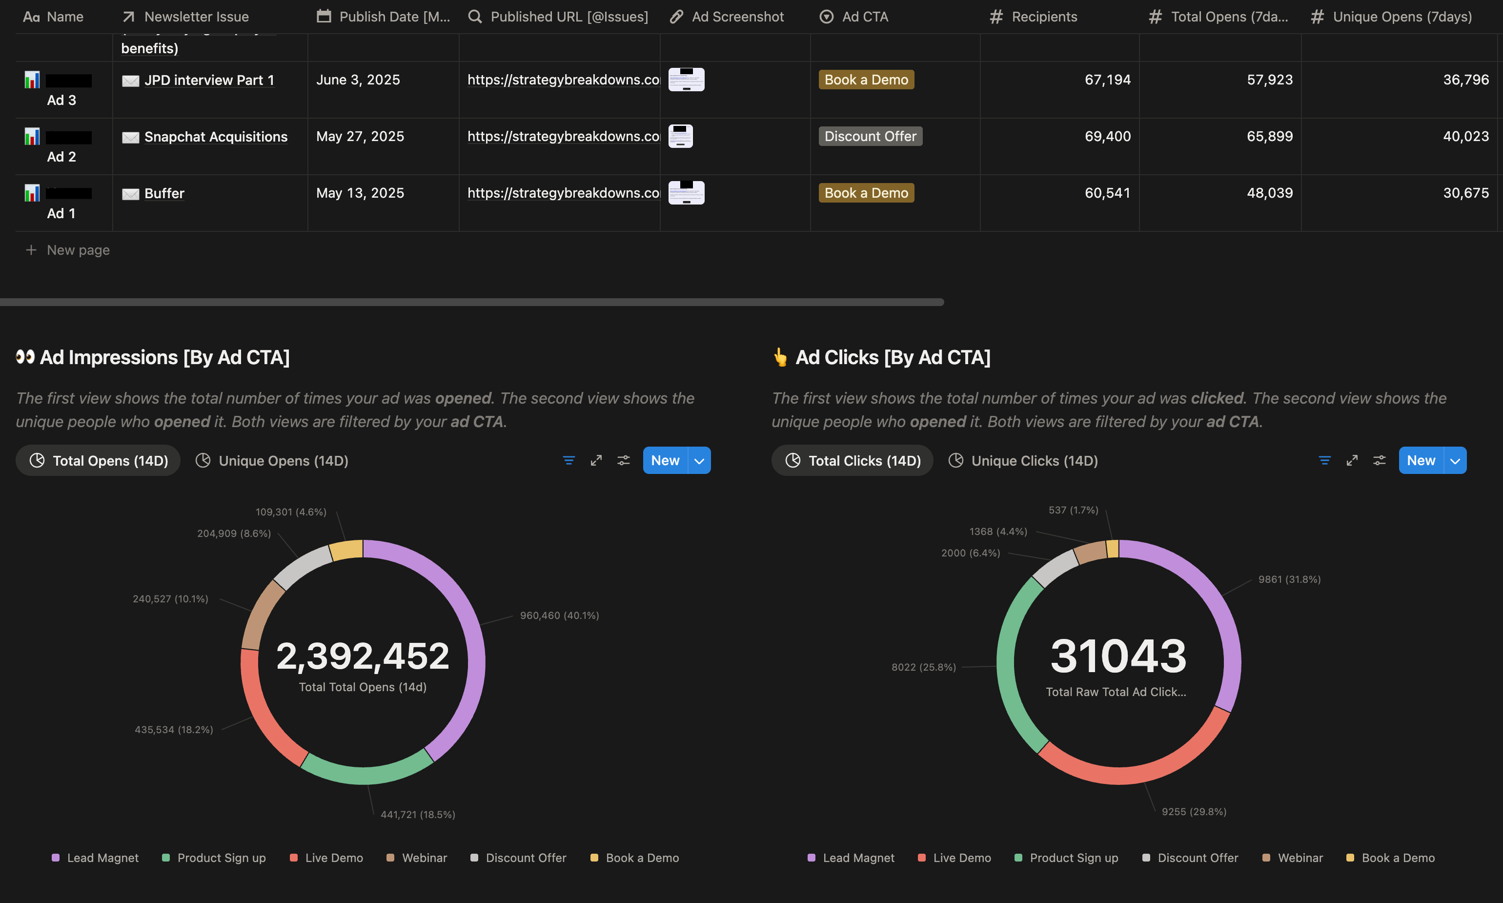
Task: Click filter icon in Ad Clicks chart
Action: pyautogui.click(x=1324, y=461)
